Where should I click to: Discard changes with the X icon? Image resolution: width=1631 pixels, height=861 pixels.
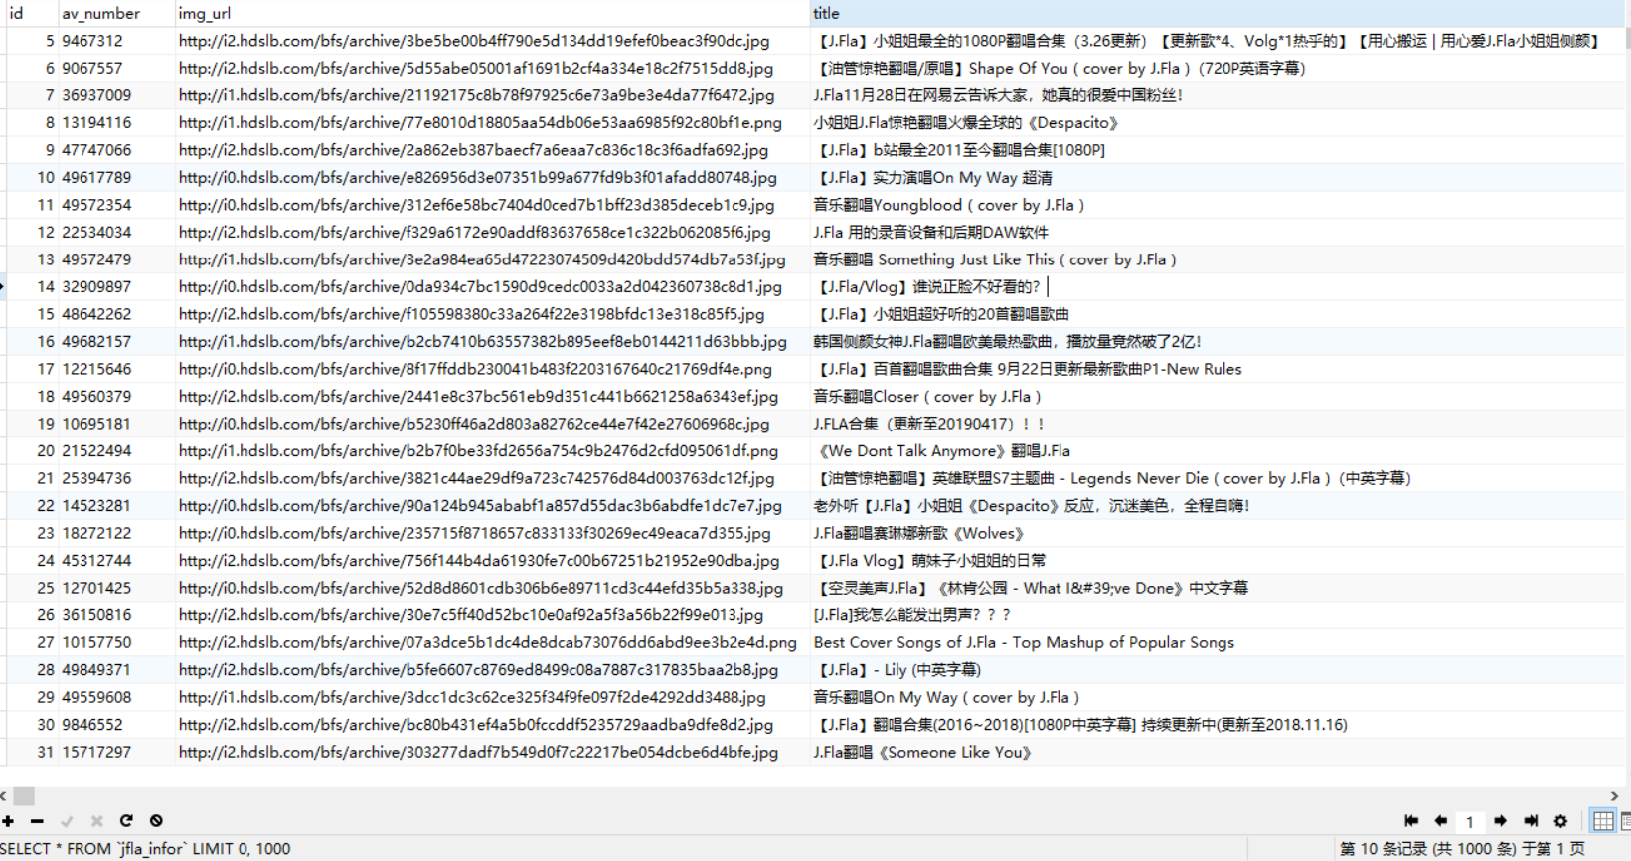pos(96,821)
